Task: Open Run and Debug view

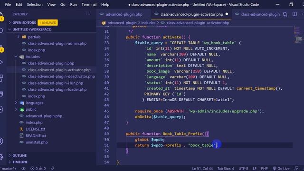Action: pyautogui.click(x=1, y=62)
